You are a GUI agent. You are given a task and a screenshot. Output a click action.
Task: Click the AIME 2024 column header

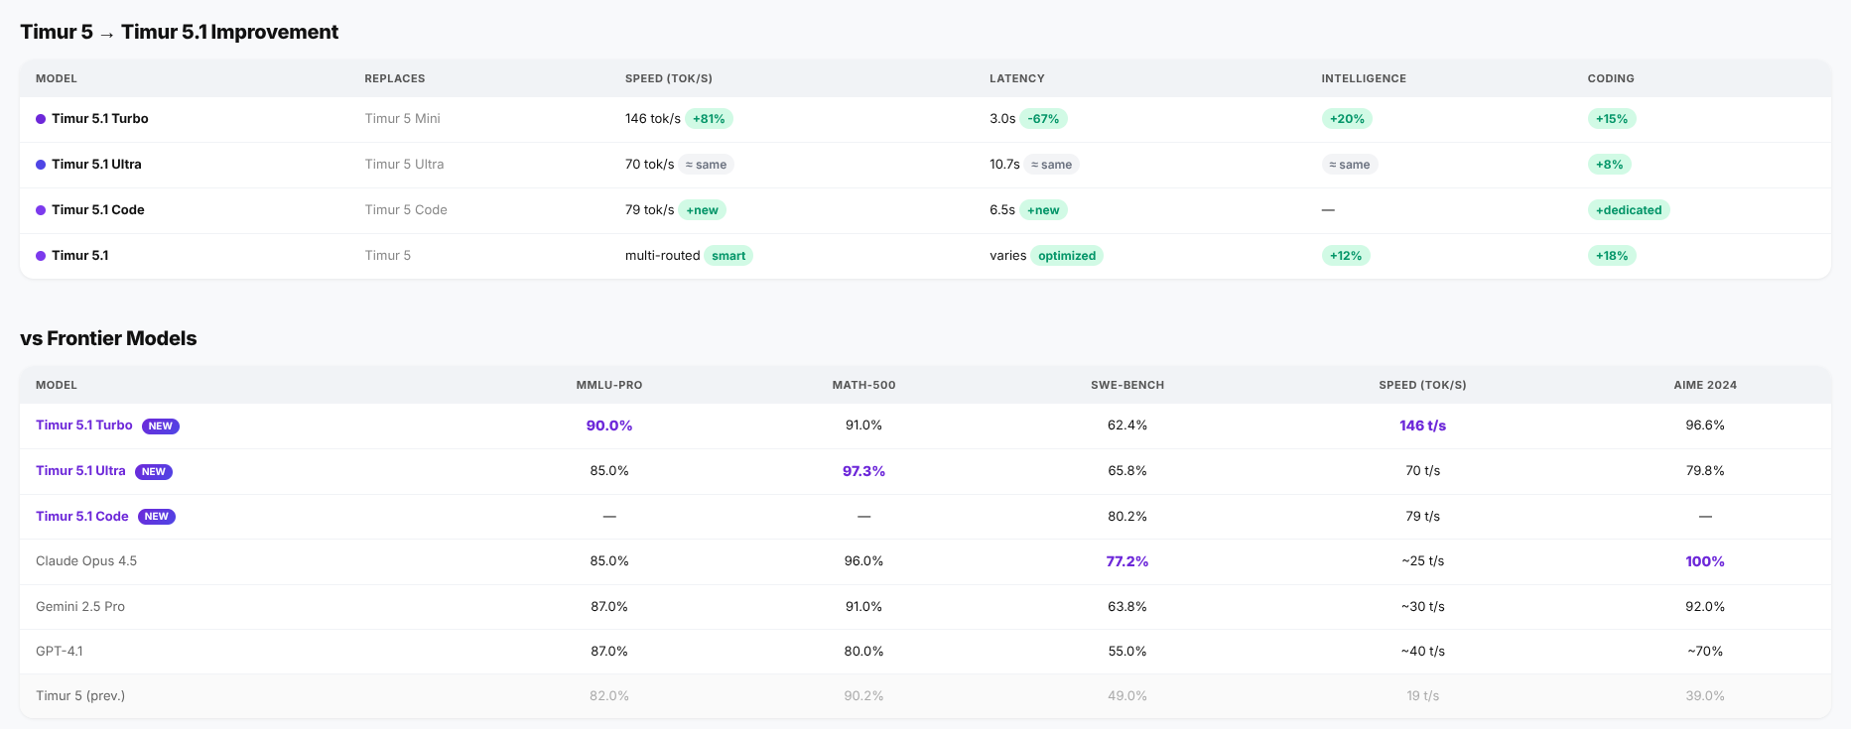coord(1705,385)
